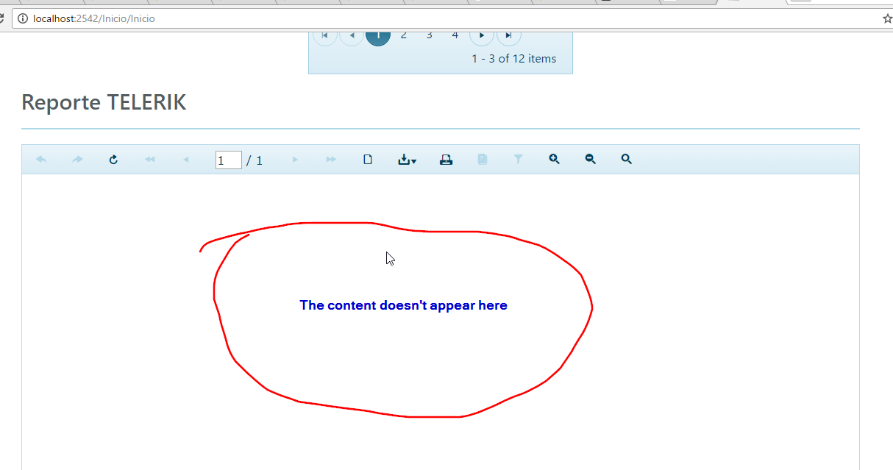
Task: Go to last report page
Action: [331, 160]
